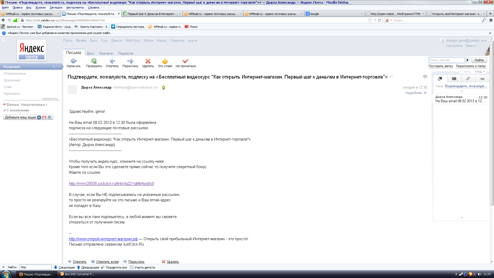Image resolution: width=494 pixels, height=278 pixels.
Task: Open the mail search options dropdown arrow
Action: [x=467, y=60]
